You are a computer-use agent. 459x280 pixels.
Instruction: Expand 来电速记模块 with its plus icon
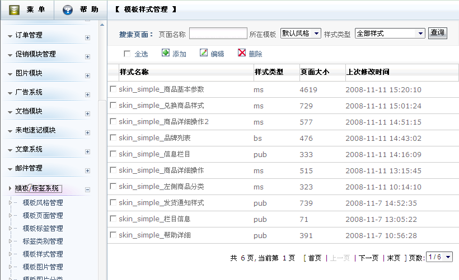point(87,132)
